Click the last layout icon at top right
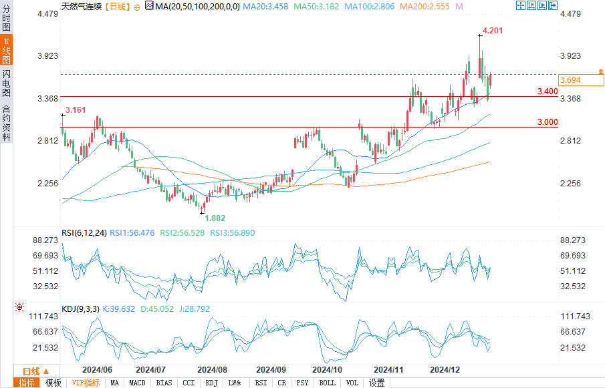605x388 pixels. 553,5
